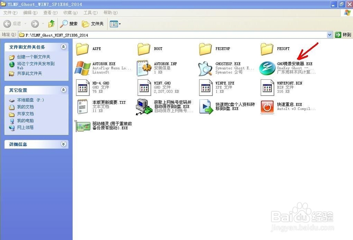This screenshot has height=240, width=353.
Task: Open 我的文档 from other places
Action: click(25, 107)
